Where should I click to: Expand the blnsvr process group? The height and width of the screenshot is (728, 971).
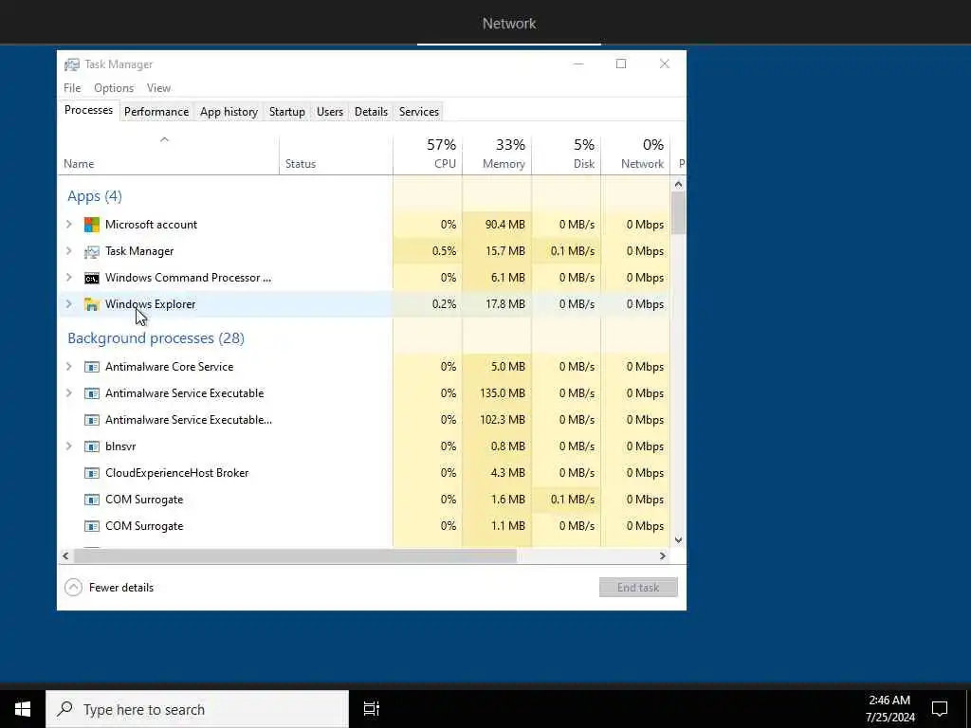68,446
